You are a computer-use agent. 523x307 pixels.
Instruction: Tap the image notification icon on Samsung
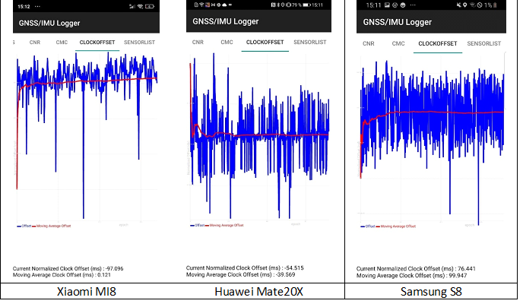(387, 5)
